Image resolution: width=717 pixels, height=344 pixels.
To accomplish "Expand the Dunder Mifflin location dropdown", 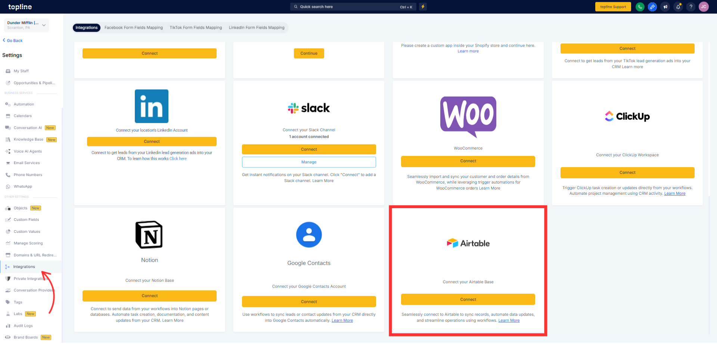I will pos(27,25).
